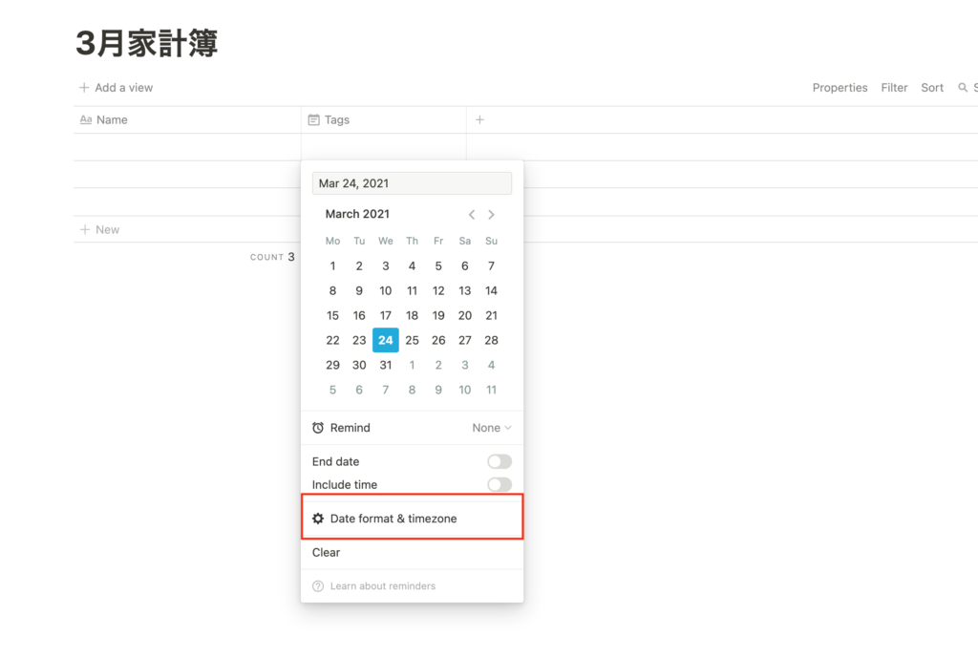Open Date format & timezone option
This screenshot has width=978, height=658.
point(412,519)
